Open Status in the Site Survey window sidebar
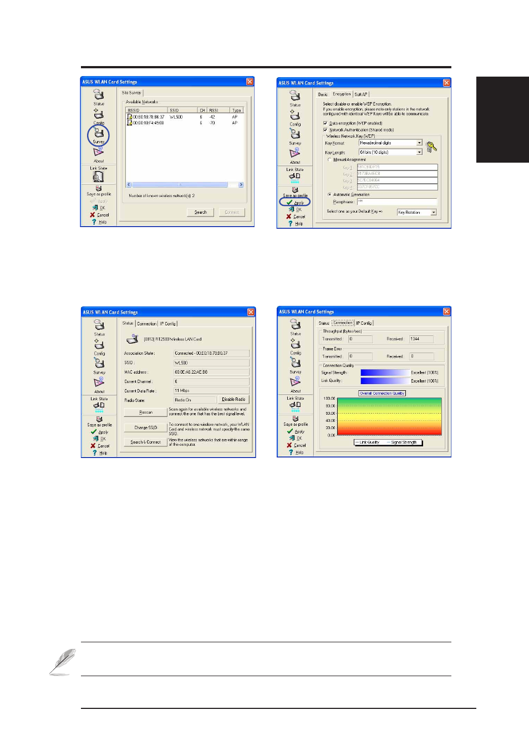This screenshot has width=529, height=750. point(99,97)
